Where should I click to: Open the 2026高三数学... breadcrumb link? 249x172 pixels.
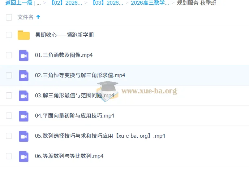click(x=150, y=3)
